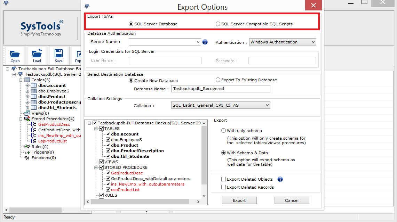Uncheck uspProductList in export tree
The height and width of the screenshot is (222, 397).
point(108,190)
